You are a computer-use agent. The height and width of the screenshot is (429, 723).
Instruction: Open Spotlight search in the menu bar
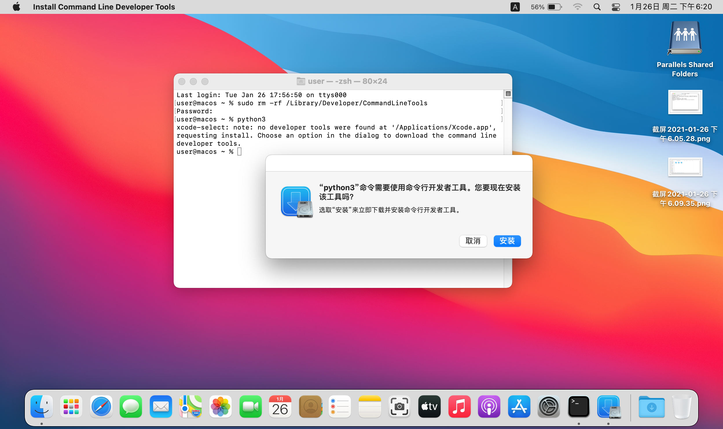597,7
